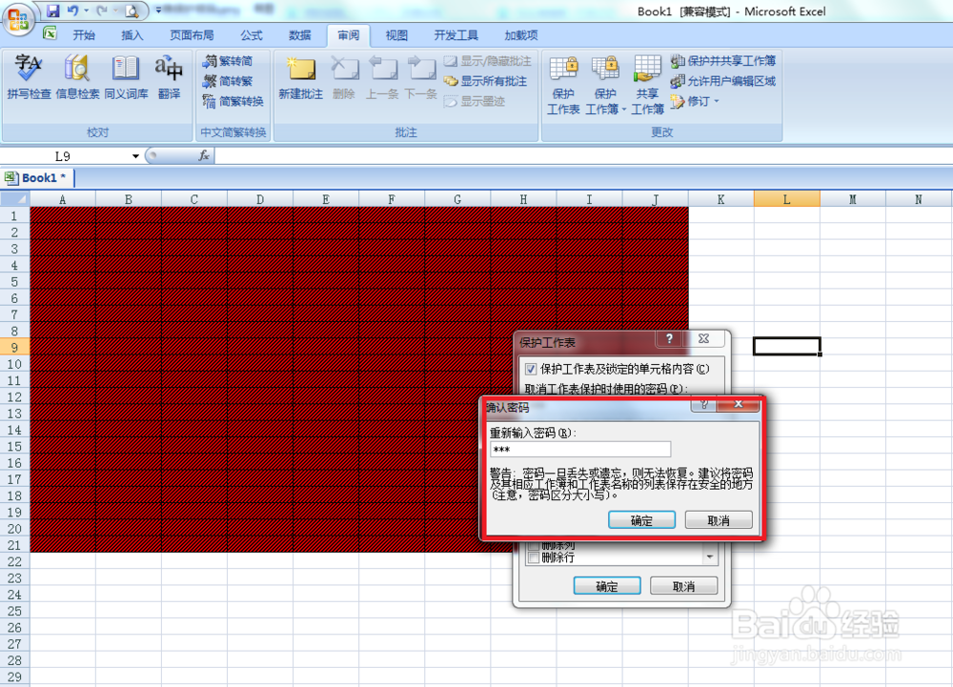Open the Research pane (信息检索)

[77, 77]
